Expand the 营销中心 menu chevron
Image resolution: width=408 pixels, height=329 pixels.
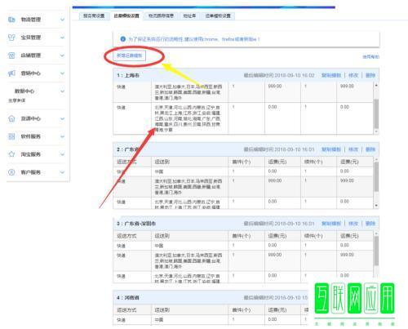[62, 73]
